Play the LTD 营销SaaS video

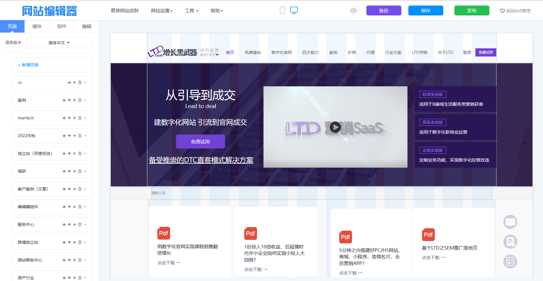(x=335, y=127)
